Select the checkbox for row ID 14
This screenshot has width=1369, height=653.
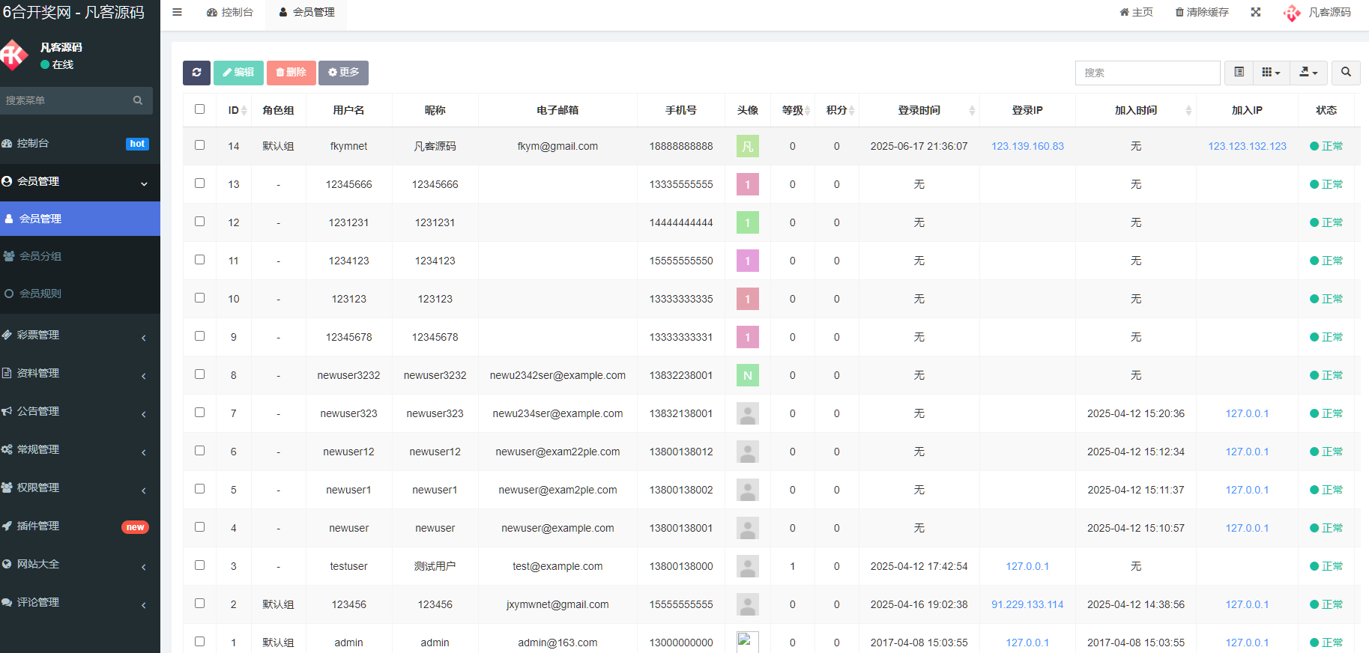click(x=199, y=145)
